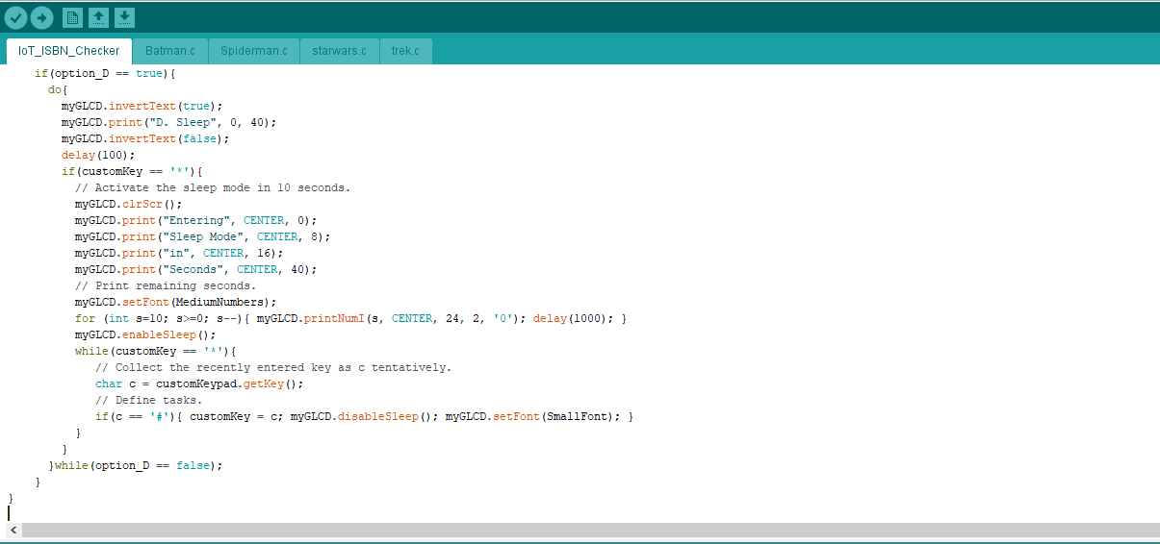
Task: Click the Verify sketch checkmark icon
Action: (x=15, y=17)
